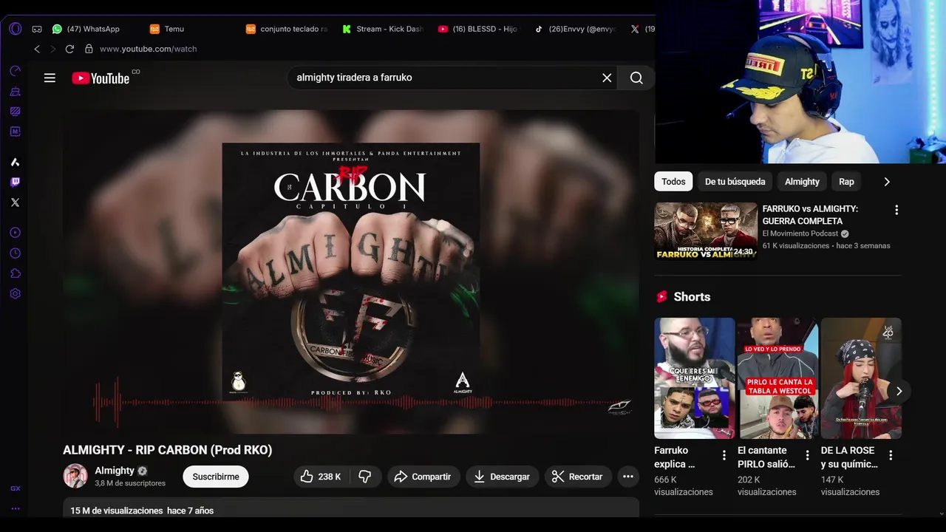The width and height of the screenshot is (946, 532).
Task: Open options menu for FARRUKO vs ALMIGHTY video
Action: coord(896,210)
